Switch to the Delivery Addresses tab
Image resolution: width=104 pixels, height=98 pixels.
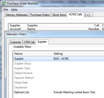(17, 15)
